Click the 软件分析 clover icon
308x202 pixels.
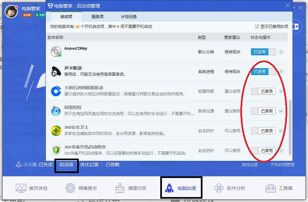pos(219,188)
